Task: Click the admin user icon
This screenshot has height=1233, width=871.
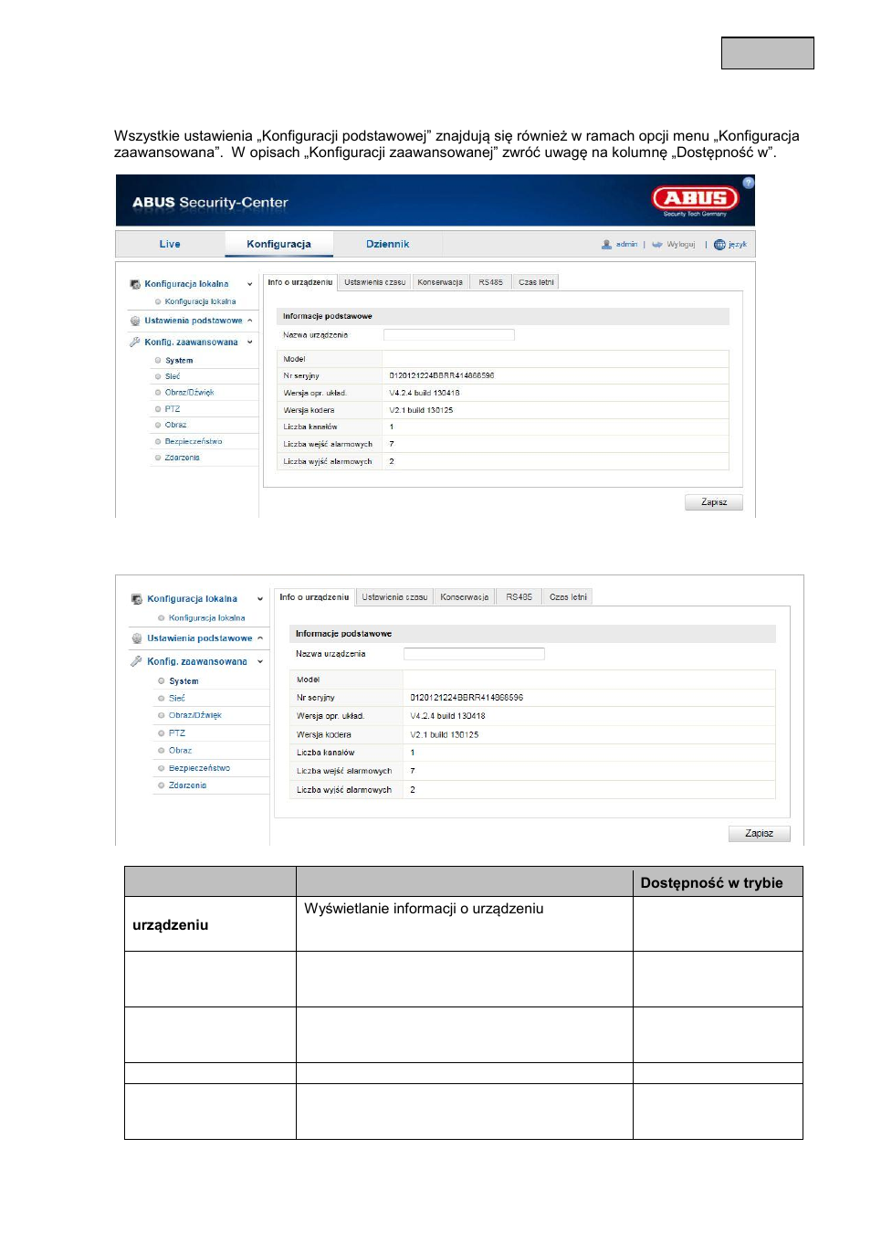Action: pyautogui.click(x=606, y=245)
